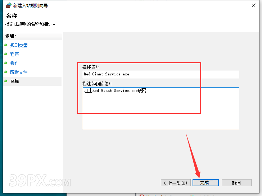This screenshot has width=262, height=196.
Task: Select the 配置文件 step
Action: coord(19,72)
